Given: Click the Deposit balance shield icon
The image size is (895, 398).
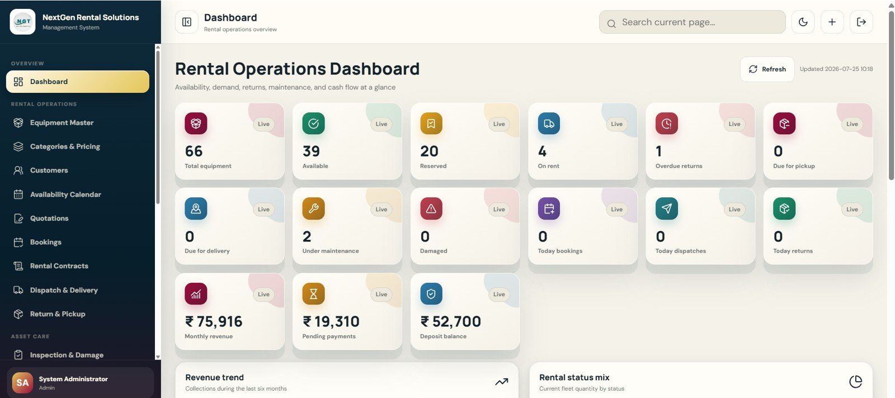Looking at the screenshot, I should (x=431, y=293).
